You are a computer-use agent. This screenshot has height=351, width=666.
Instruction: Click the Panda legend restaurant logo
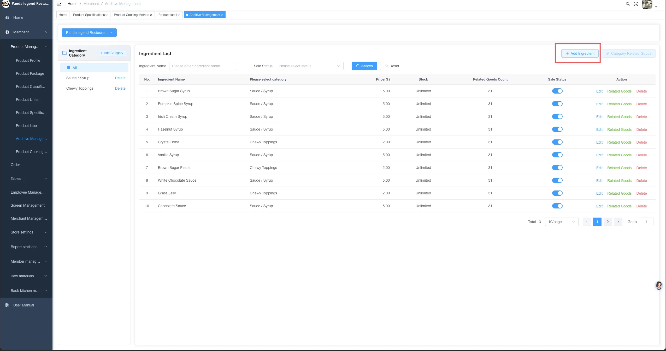pos(6,4)
